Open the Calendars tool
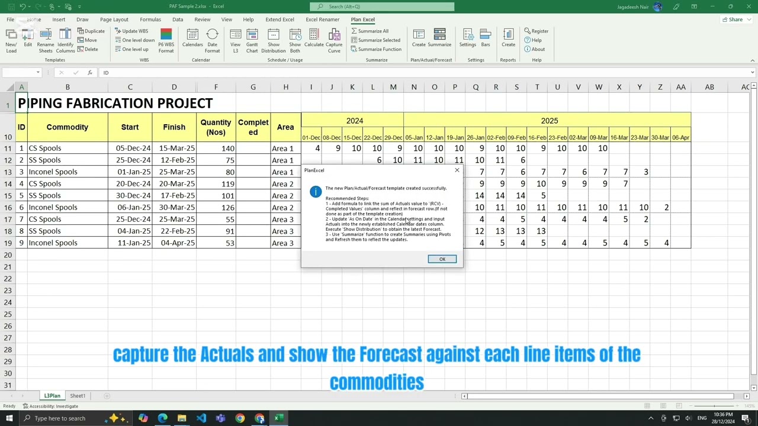Image resolution: width=758 pixels, height=426 pixels. [x=192, y=38]
